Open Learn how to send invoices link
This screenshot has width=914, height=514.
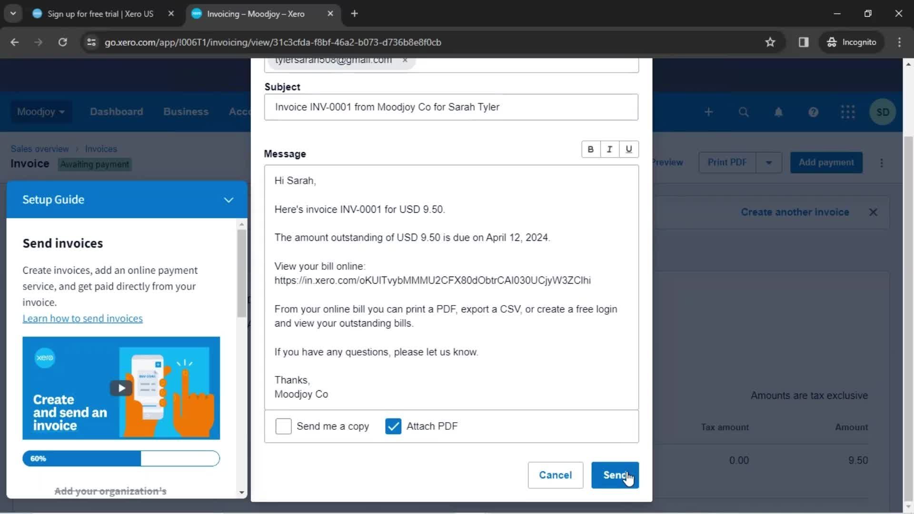[82, 318]
